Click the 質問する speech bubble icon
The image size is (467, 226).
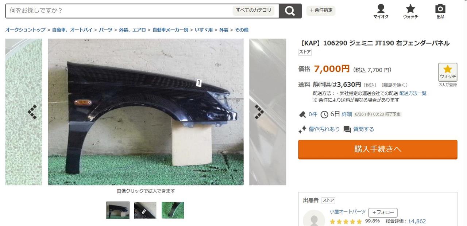click(347, 129)
